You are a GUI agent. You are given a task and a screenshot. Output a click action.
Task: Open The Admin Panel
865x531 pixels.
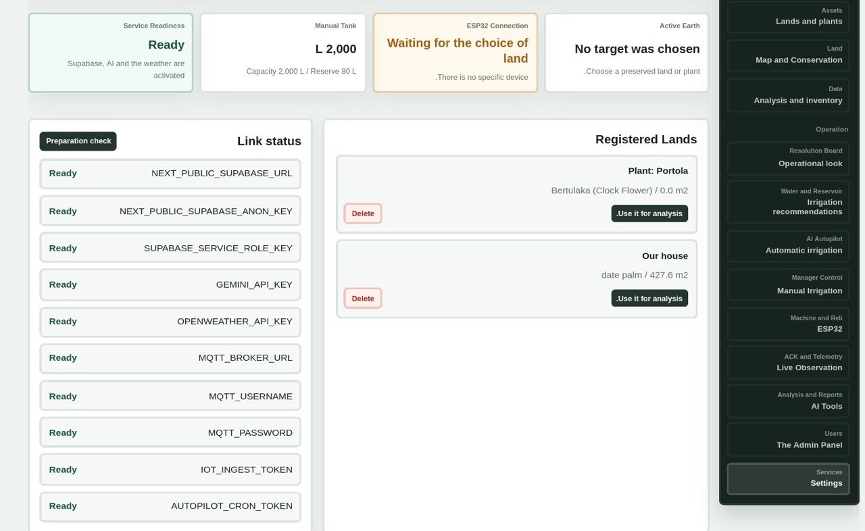(788, 440)
